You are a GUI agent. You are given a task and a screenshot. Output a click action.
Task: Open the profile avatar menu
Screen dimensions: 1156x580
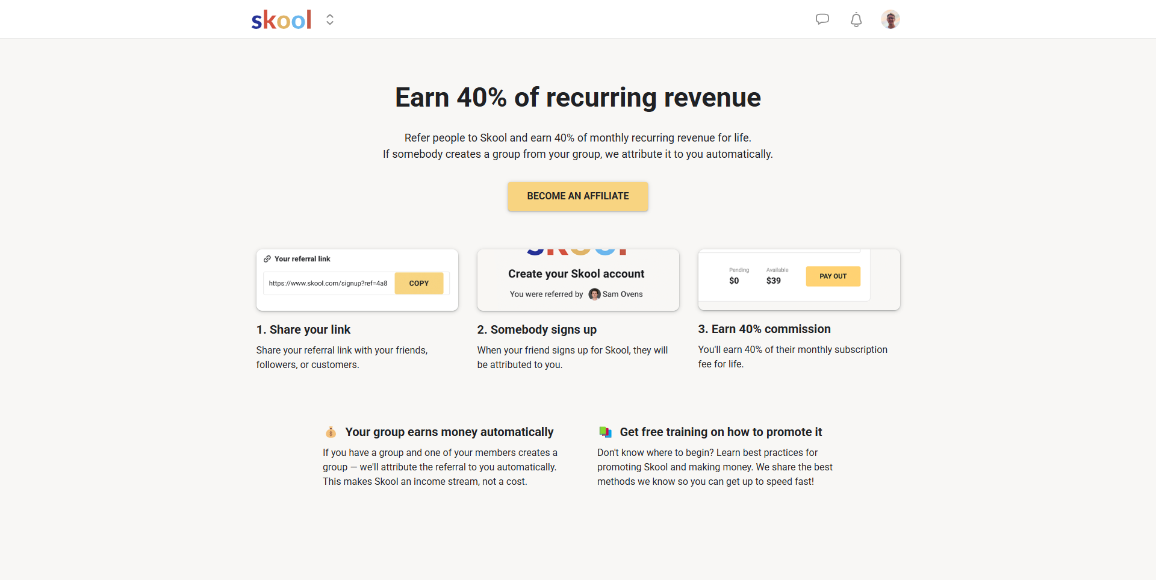pos(890,19)
